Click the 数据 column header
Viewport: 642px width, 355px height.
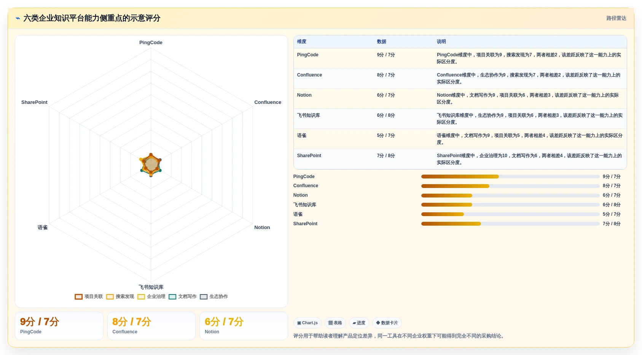pyautogui.click(x=382, y=41)
